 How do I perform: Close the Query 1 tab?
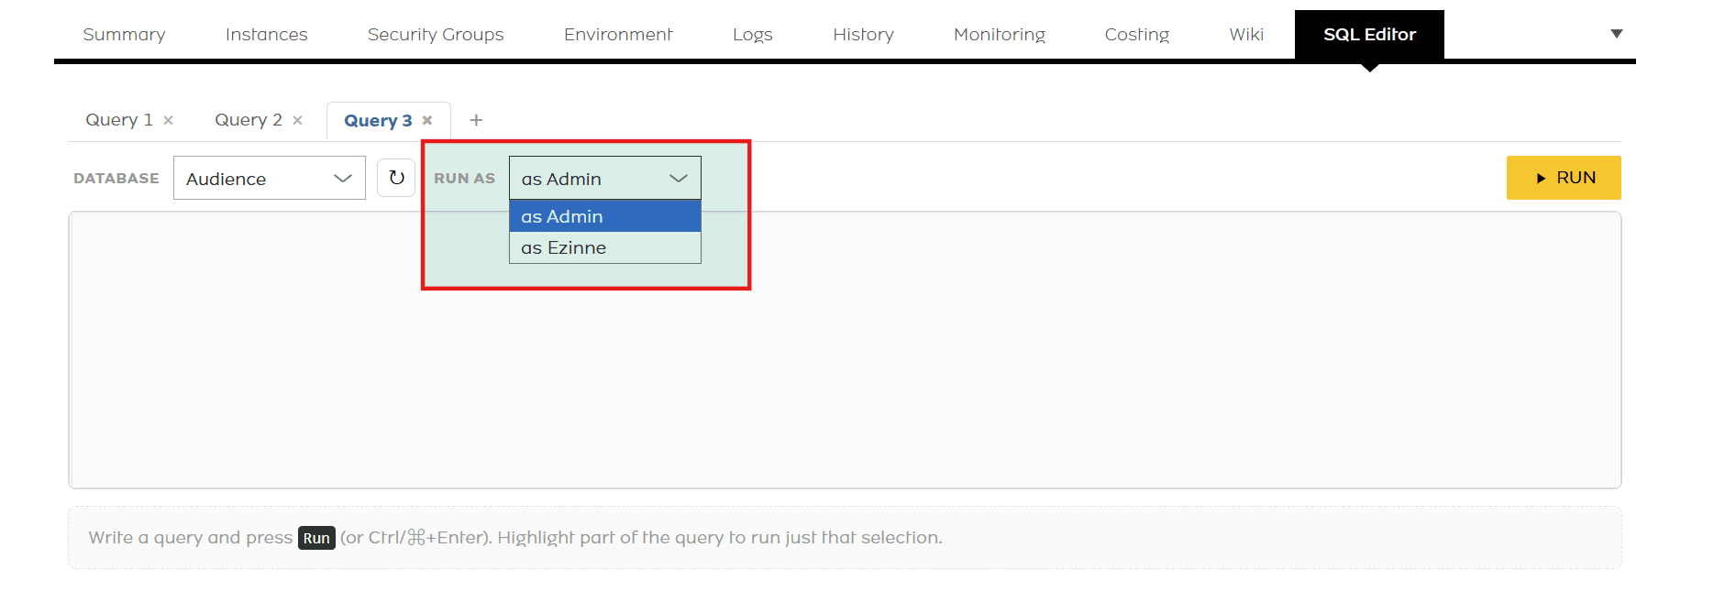point(168,120)
